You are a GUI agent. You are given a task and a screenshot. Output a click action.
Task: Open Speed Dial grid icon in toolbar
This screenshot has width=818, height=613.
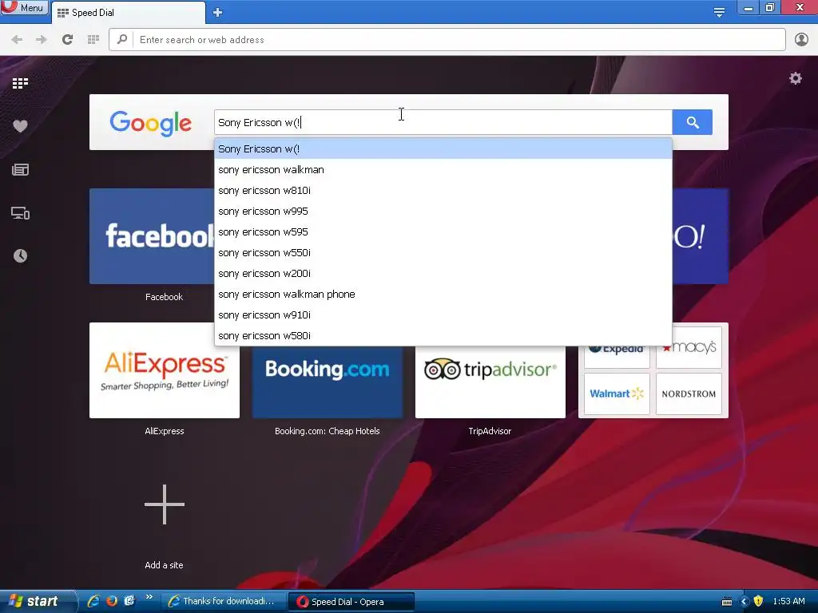click(93, 40)
